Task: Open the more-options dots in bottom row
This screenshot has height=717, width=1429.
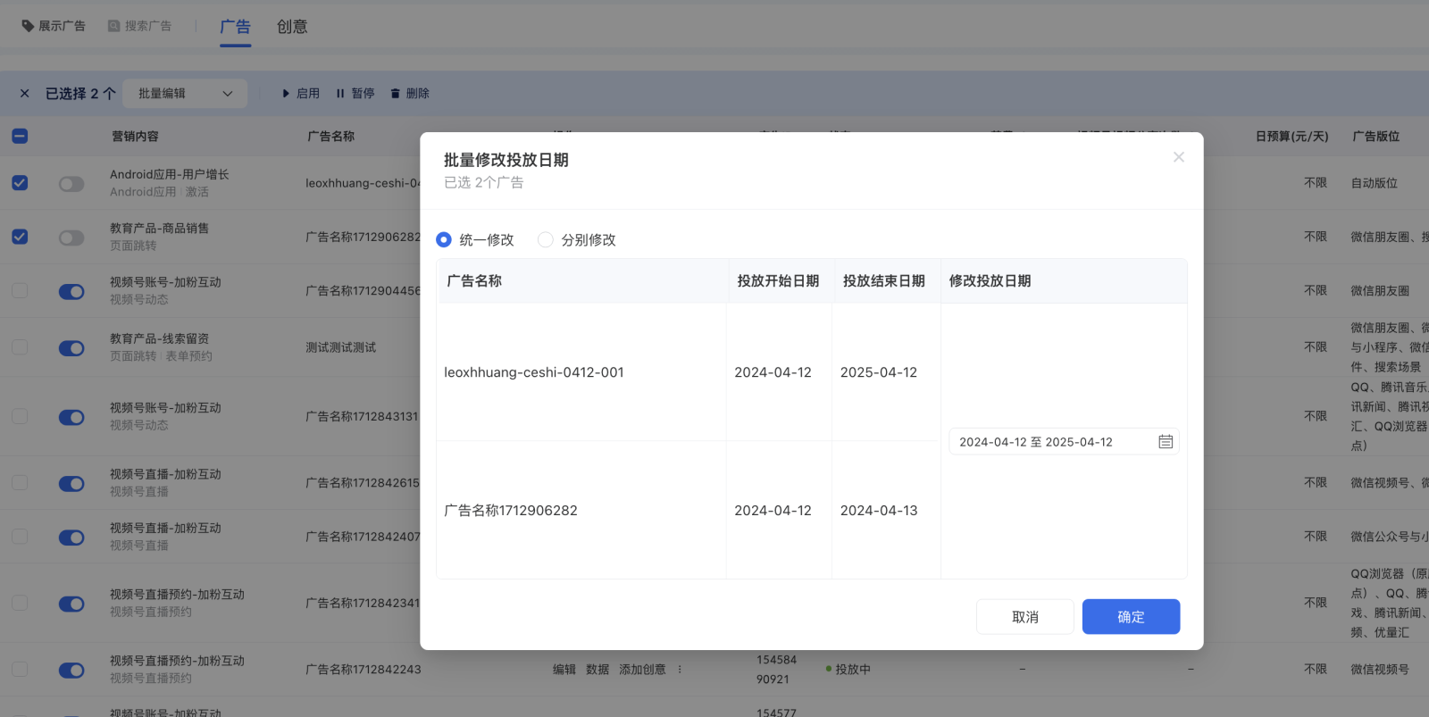Action: pos(680,670)
